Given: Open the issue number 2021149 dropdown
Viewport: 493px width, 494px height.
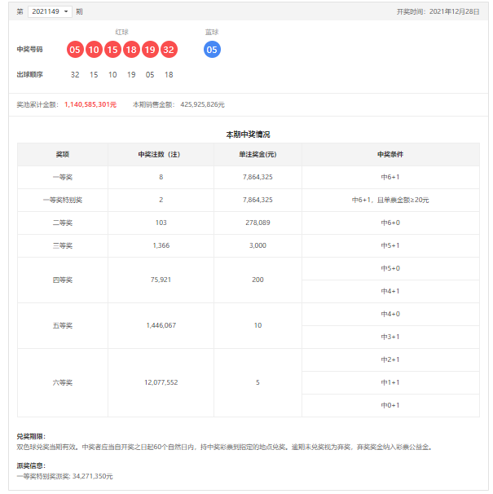Looking at the screenshot, I should (50, 11).
